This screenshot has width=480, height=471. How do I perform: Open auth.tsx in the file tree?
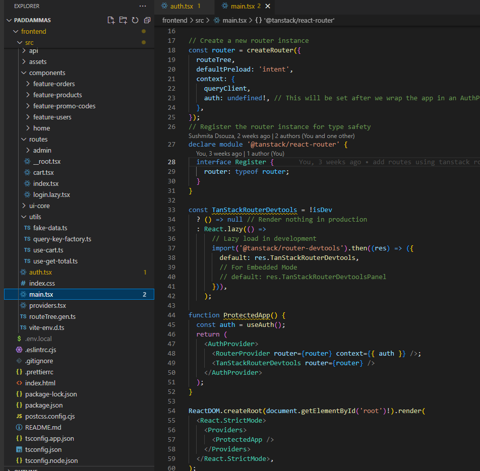[x=40, y=272]
